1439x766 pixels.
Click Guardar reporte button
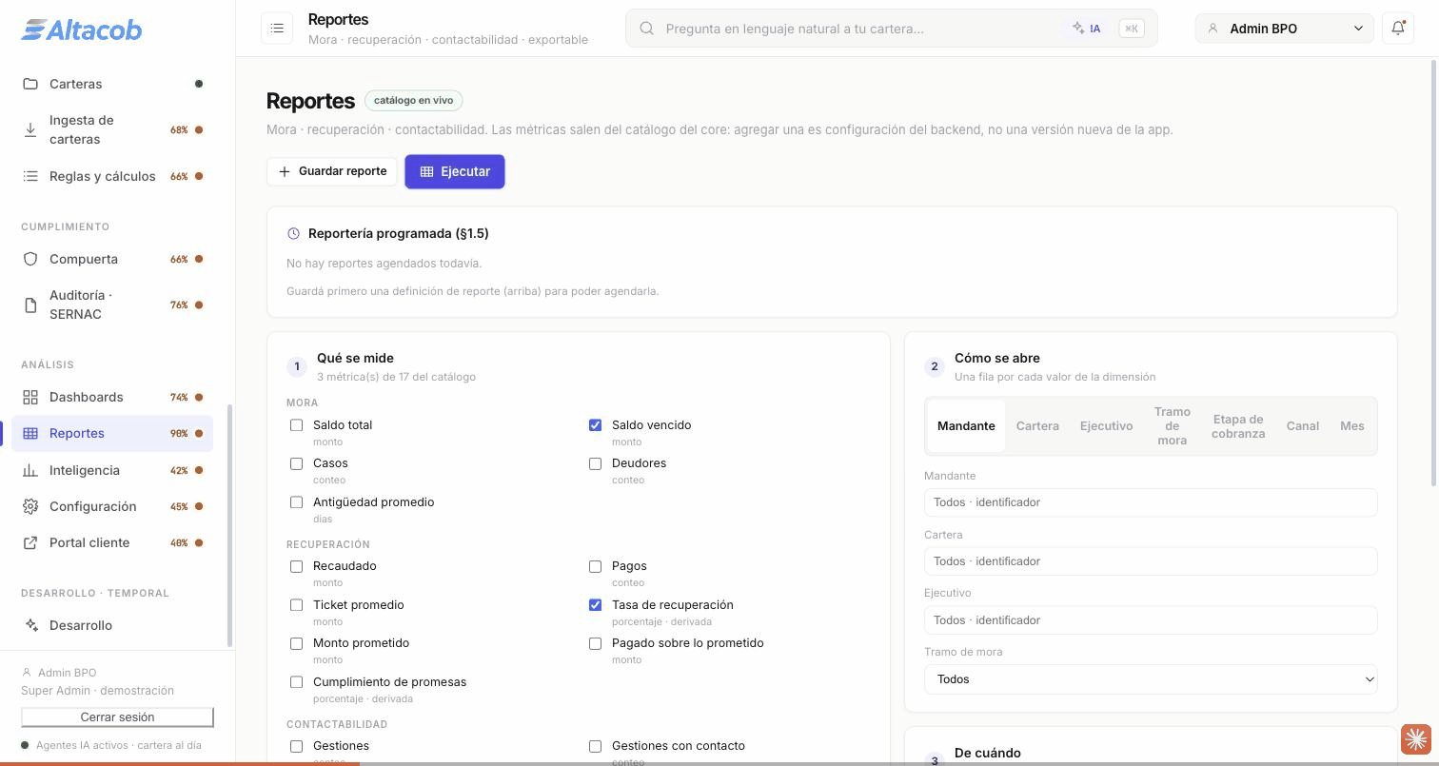point(332,171)
